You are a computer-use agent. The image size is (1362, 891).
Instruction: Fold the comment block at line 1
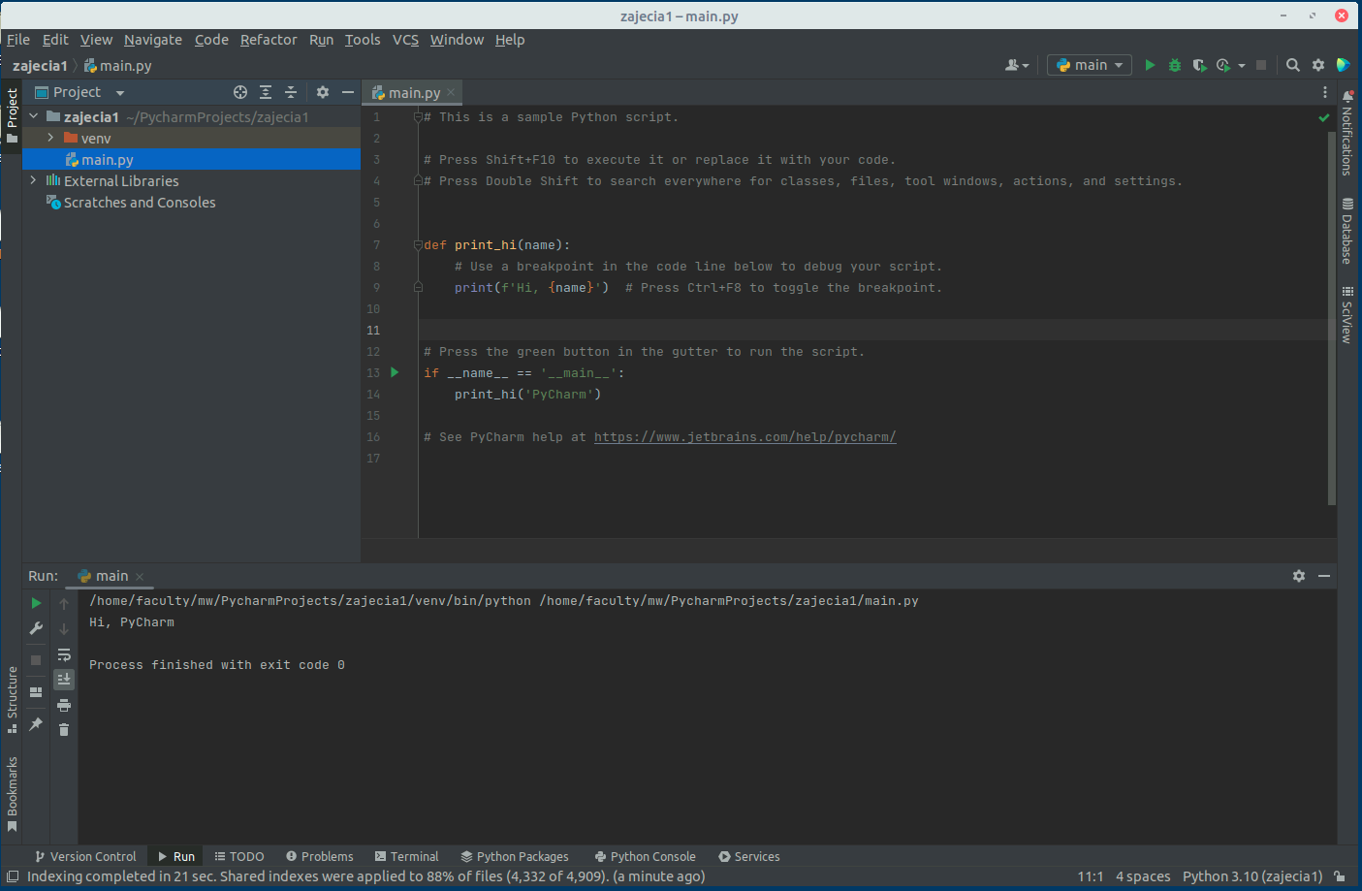coord(418,117)
